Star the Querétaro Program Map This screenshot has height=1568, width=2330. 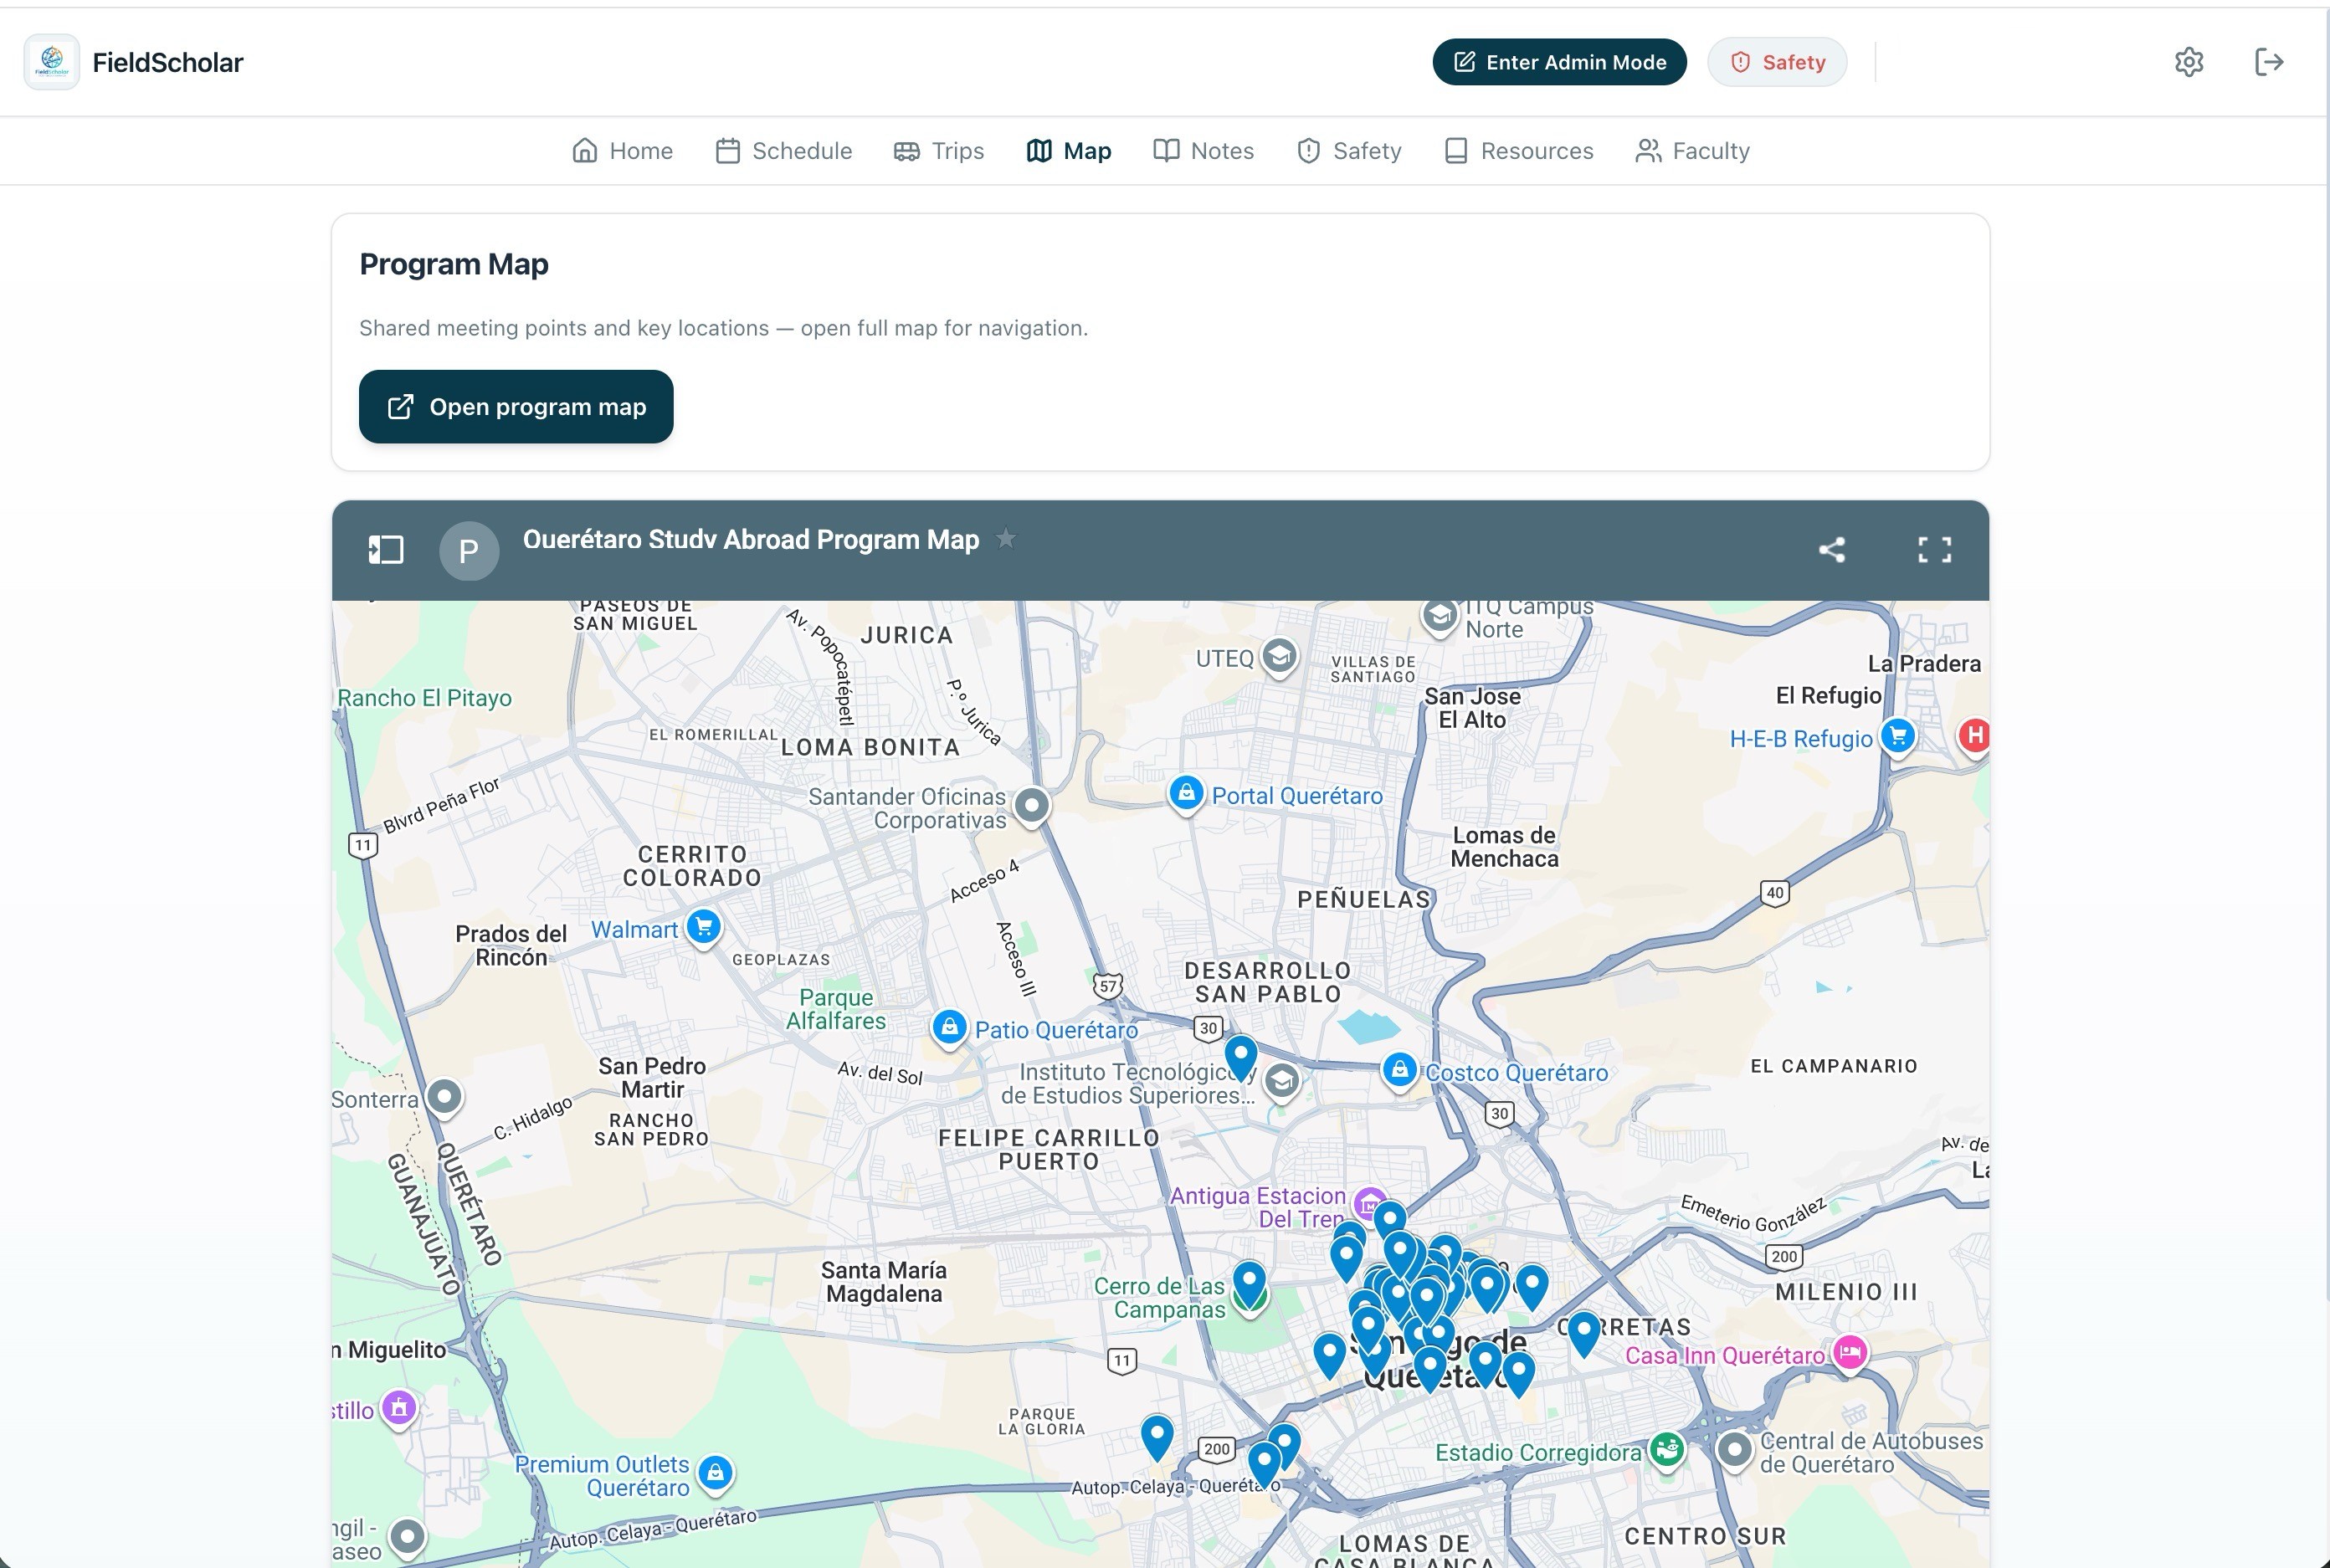[1006, 539]
